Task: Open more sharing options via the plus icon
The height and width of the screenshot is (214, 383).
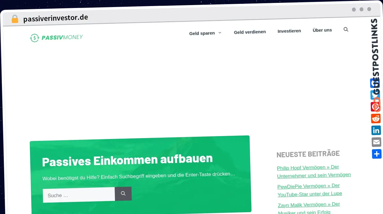Action: [x=376, y=154]
